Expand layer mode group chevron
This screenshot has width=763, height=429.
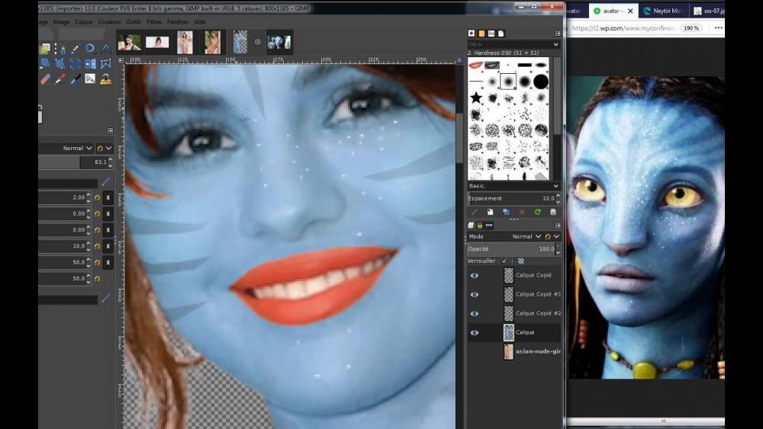[556, 237]
